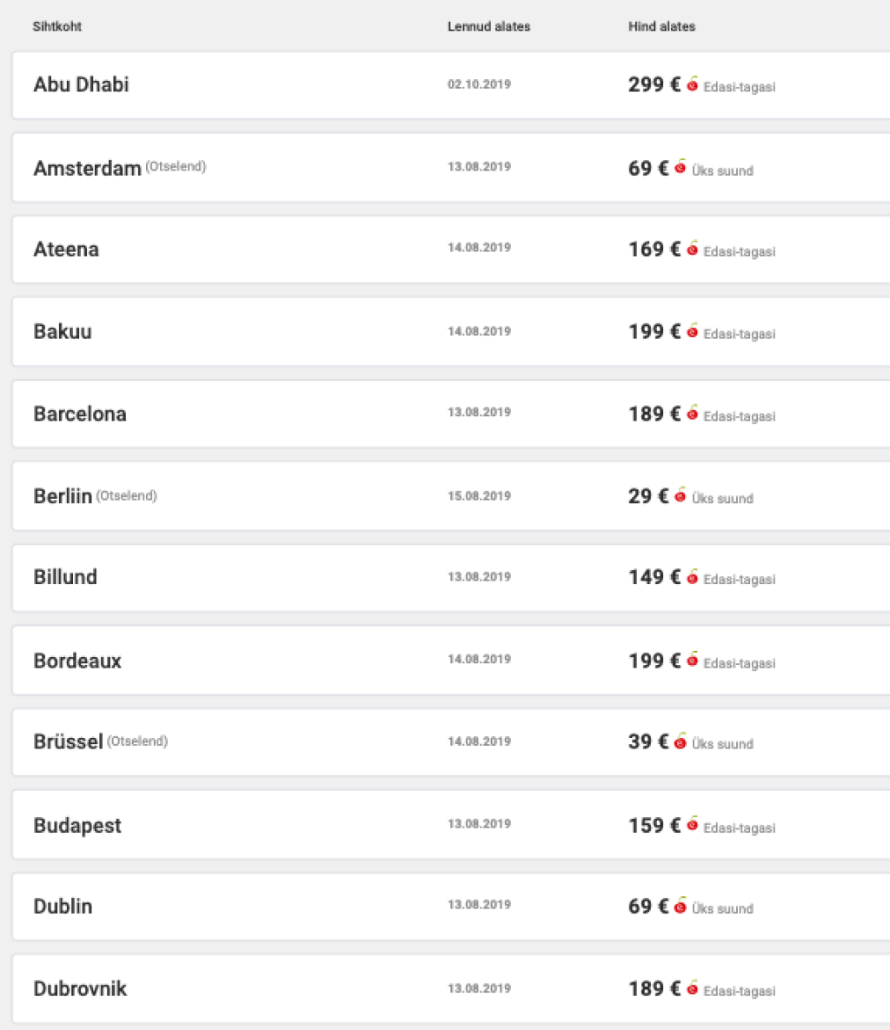Open the Barcelona destination
Image resolution: width=890 pixels, height=1030 pixels.
tap(80, 414)
